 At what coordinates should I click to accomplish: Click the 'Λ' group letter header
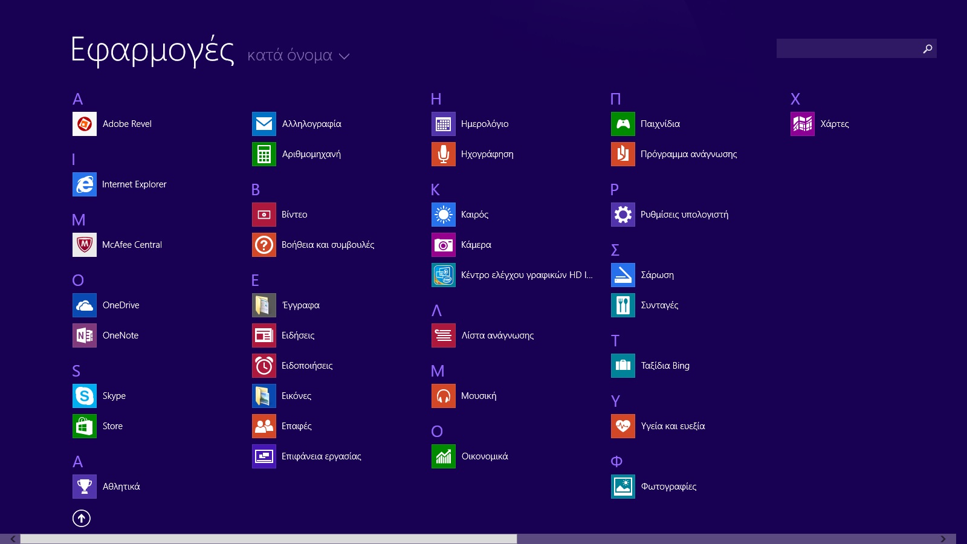click(436, 311)
